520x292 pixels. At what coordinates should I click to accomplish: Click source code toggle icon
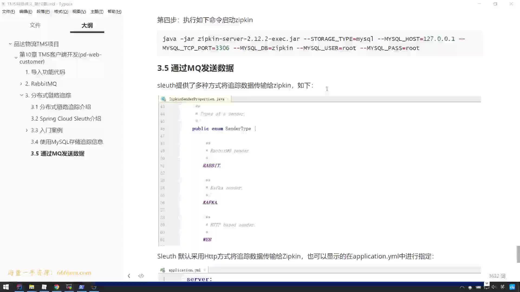click(x=141, y=276)
